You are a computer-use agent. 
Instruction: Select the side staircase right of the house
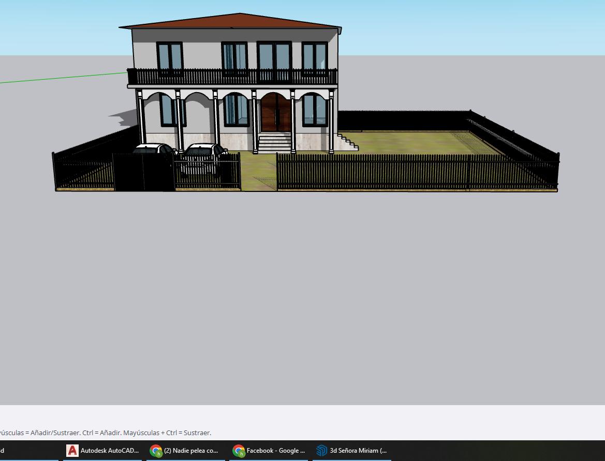[x=348, y=141]
